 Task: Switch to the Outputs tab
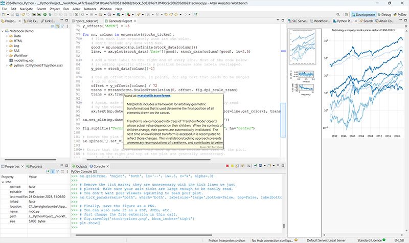(x=80, y=167)
